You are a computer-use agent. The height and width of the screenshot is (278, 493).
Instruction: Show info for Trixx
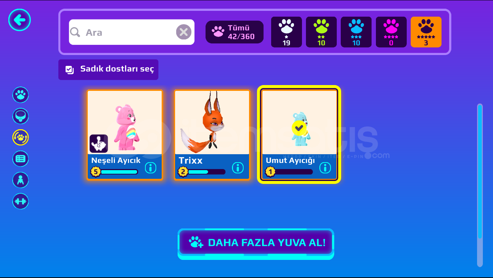[x=238, y=168]
